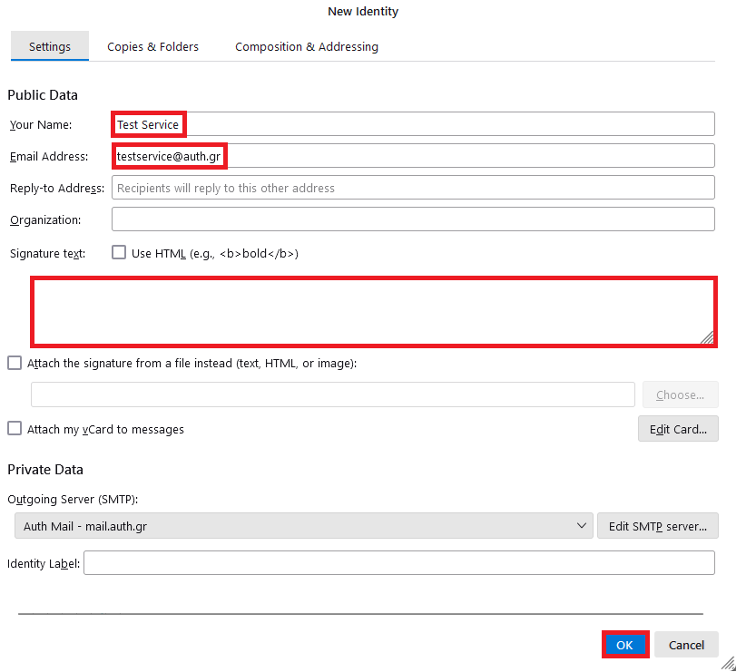Click the signature text area resize grip
Viewport: 736px width, 672px height.
[706, 337]
